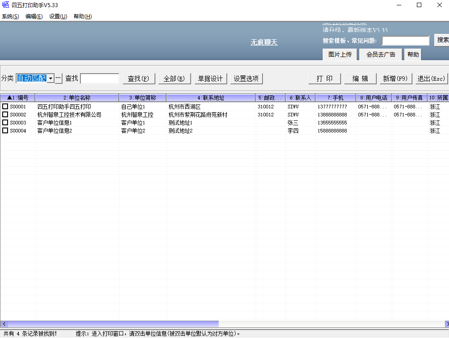The height and width of the screenshot is (338, 449).
Task: Click the app icon in the title bar
Action: 5,5
